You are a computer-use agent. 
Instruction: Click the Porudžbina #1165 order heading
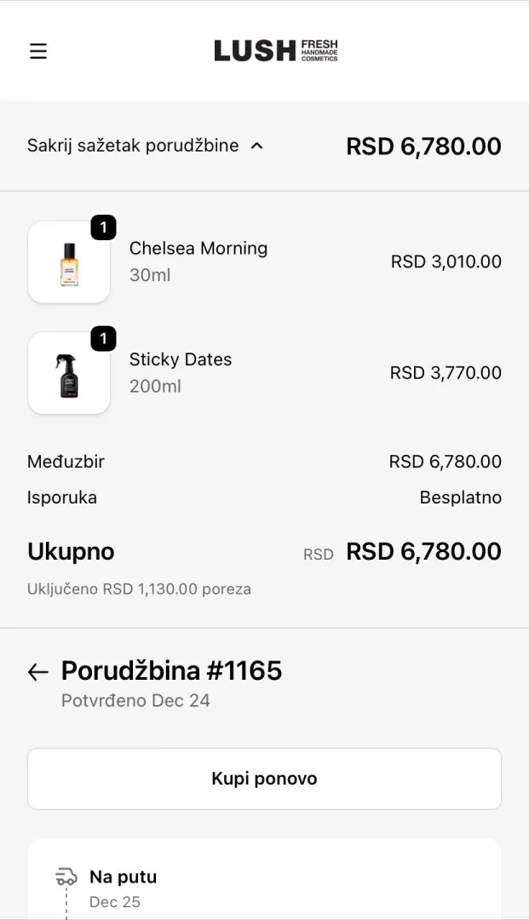tap(170, 670)
